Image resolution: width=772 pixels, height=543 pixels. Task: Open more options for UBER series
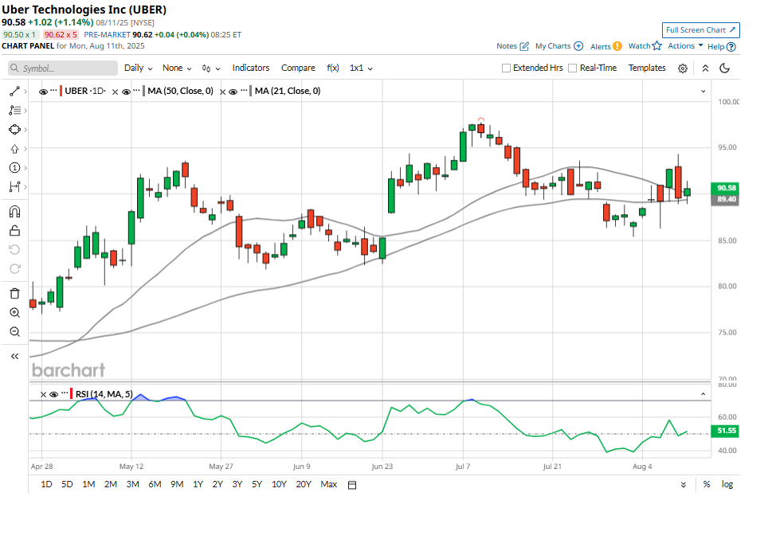coord(53,91)
